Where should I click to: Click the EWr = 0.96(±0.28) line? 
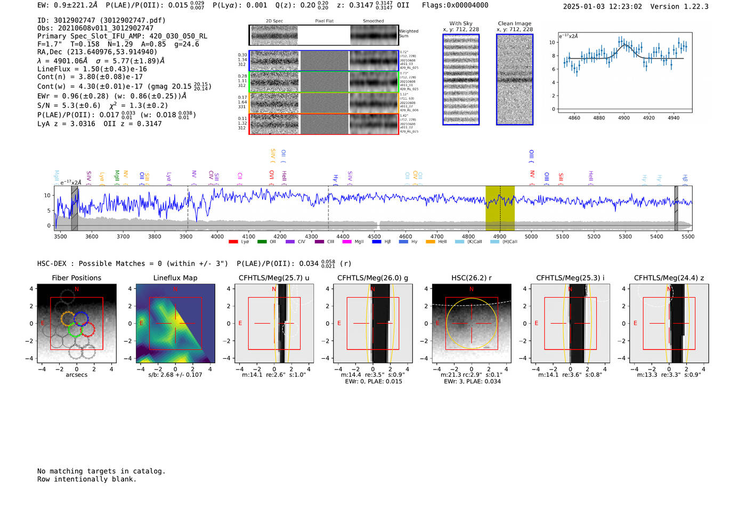pos(112,96)
